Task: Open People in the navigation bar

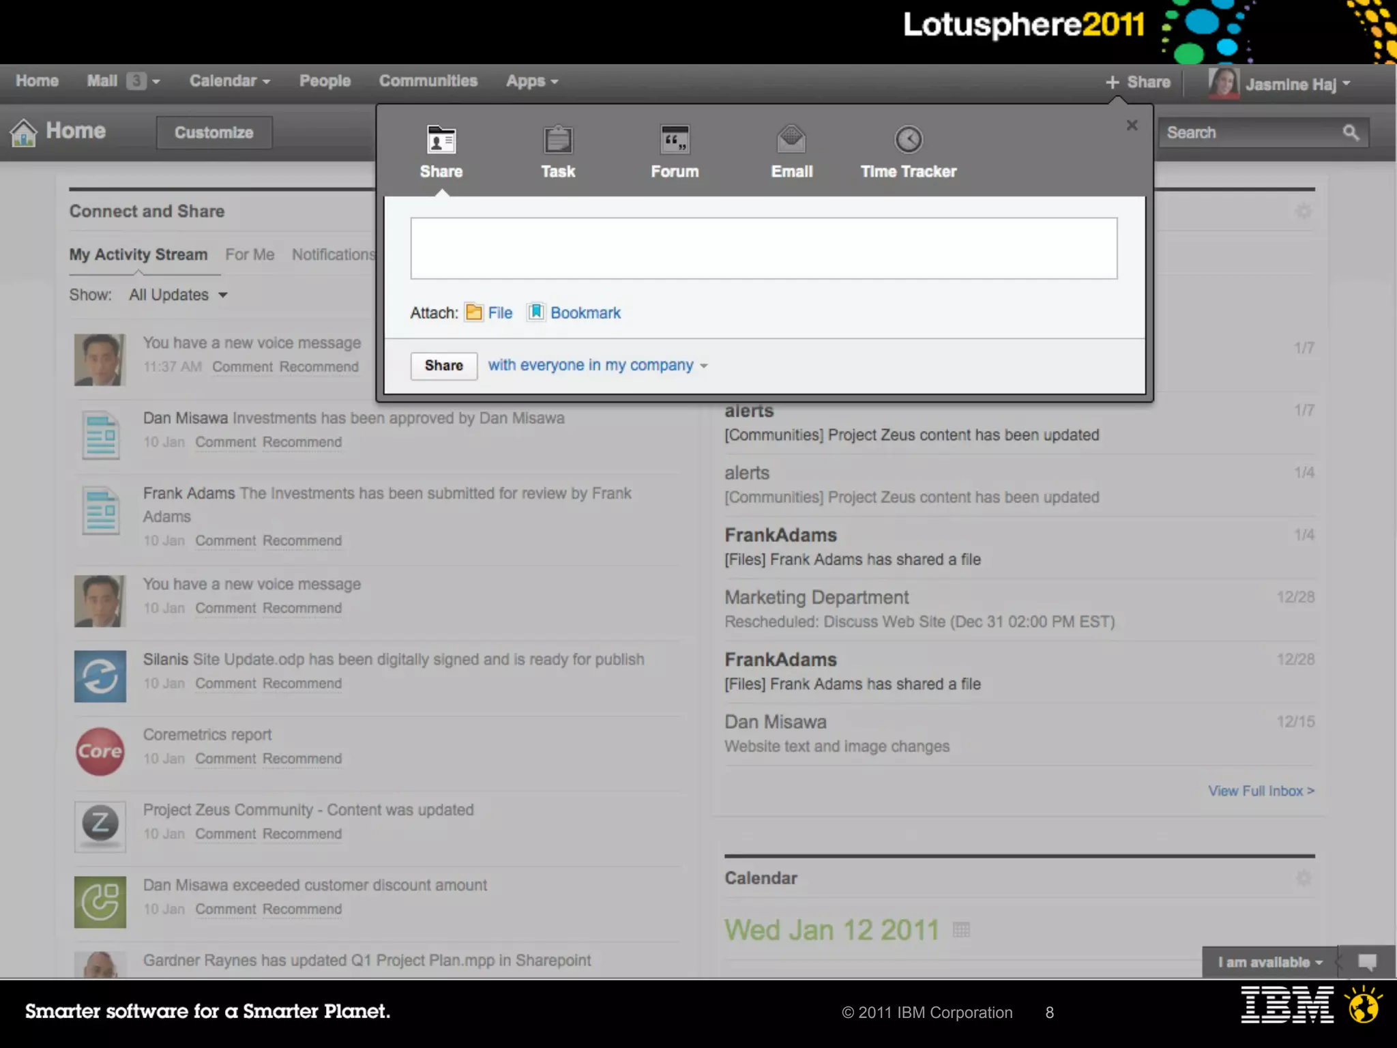Action: coord(325,81)
